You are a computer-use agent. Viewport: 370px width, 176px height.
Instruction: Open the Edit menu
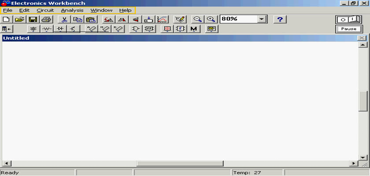click(x=24, y=11)
